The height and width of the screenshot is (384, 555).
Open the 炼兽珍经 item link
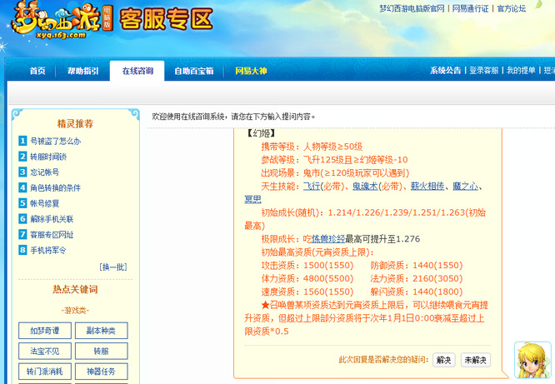point(328,239)
